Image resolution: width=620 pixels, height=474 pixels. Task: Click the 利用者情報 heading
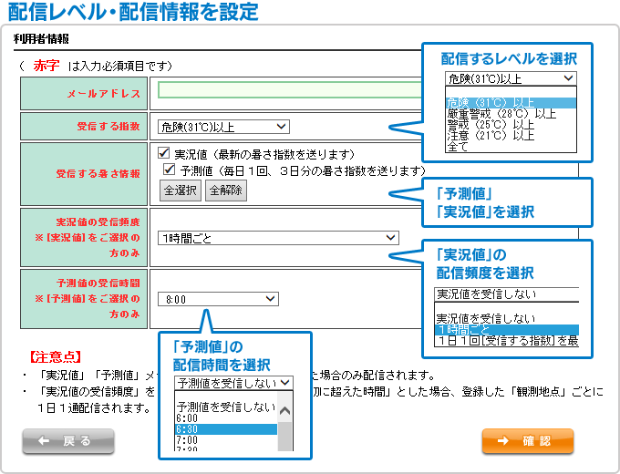[x=41, y=39]
